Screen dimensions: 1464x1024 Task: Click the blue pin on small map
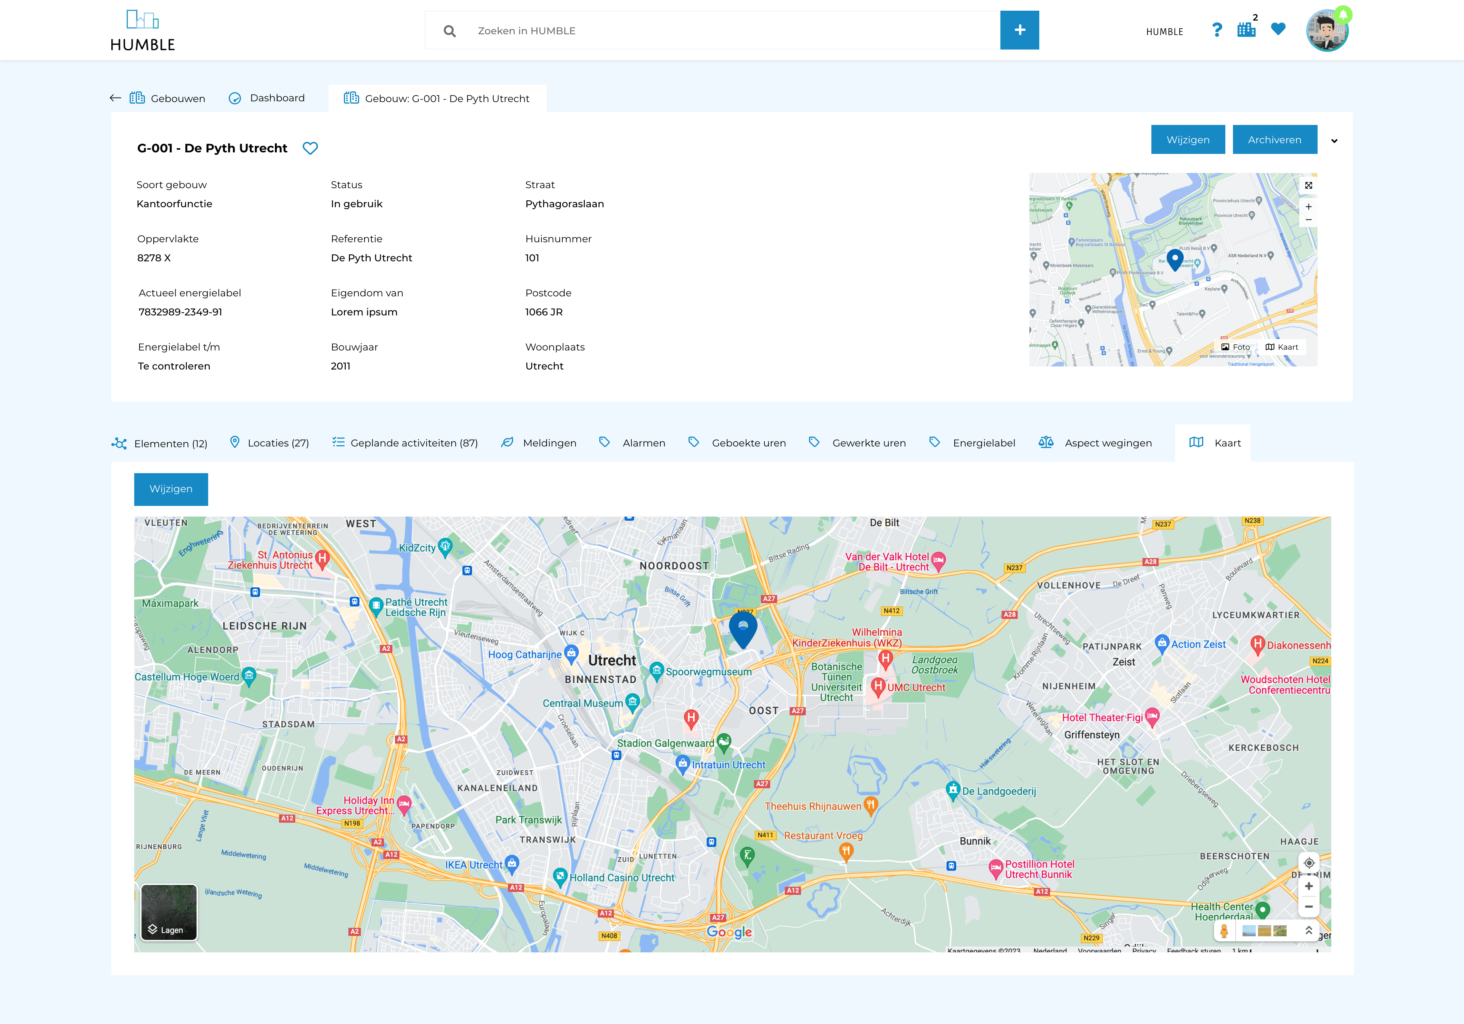click(1175, 259)
